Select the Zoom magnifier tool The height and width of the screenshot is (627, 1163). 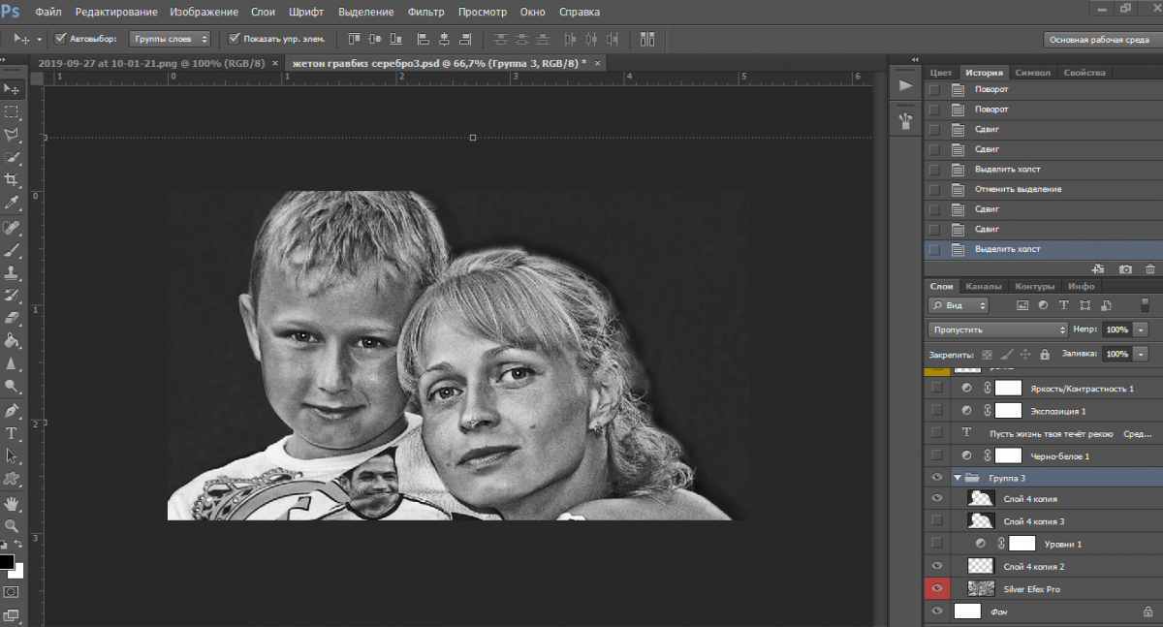(12, 525)
